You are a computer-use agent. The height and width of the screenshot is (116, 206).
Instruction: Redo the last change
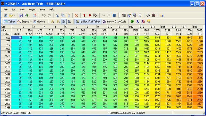[x=49, y=15]
